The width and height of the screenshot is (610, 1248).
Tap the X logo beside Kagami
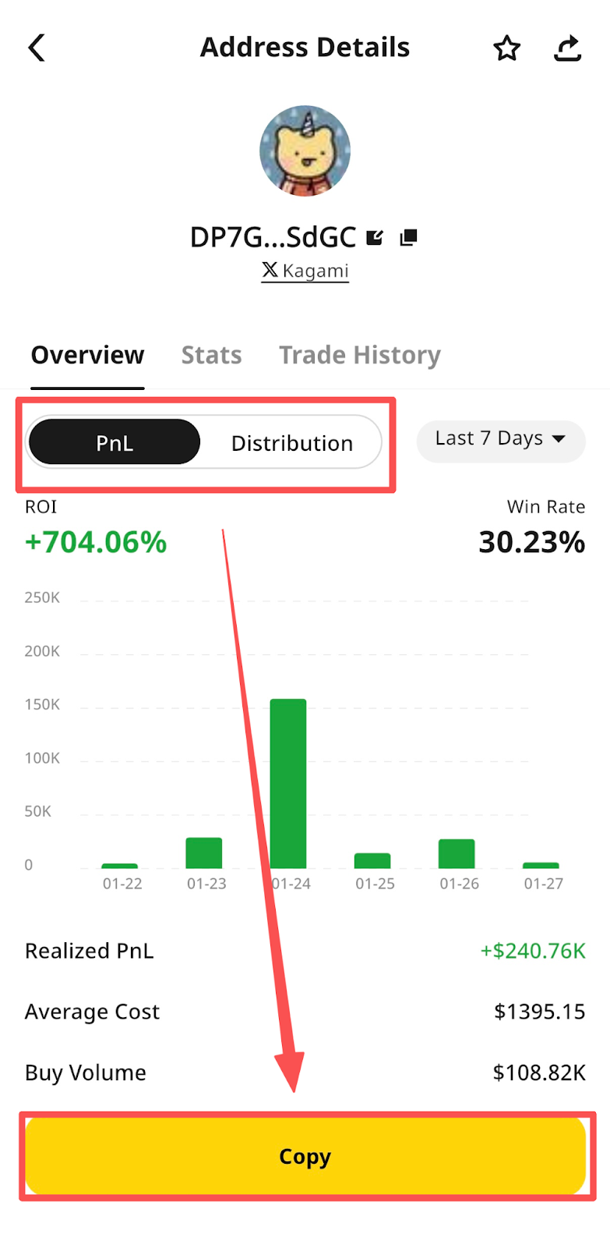coord(270,270)
